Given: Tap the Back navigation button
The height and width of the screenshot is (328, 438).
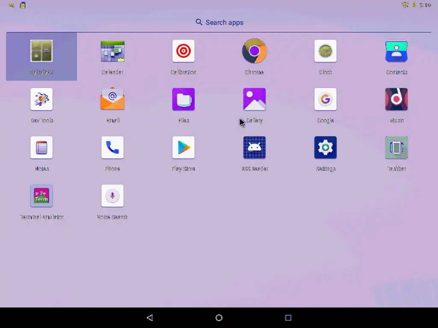Looking at the screenshot, I should 150,318.
